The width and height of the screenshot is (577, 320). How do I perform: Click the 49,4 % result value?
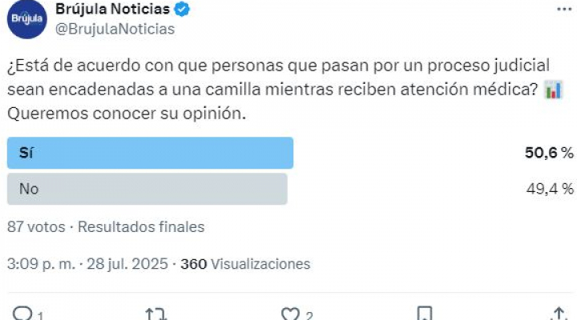[550, 189]
